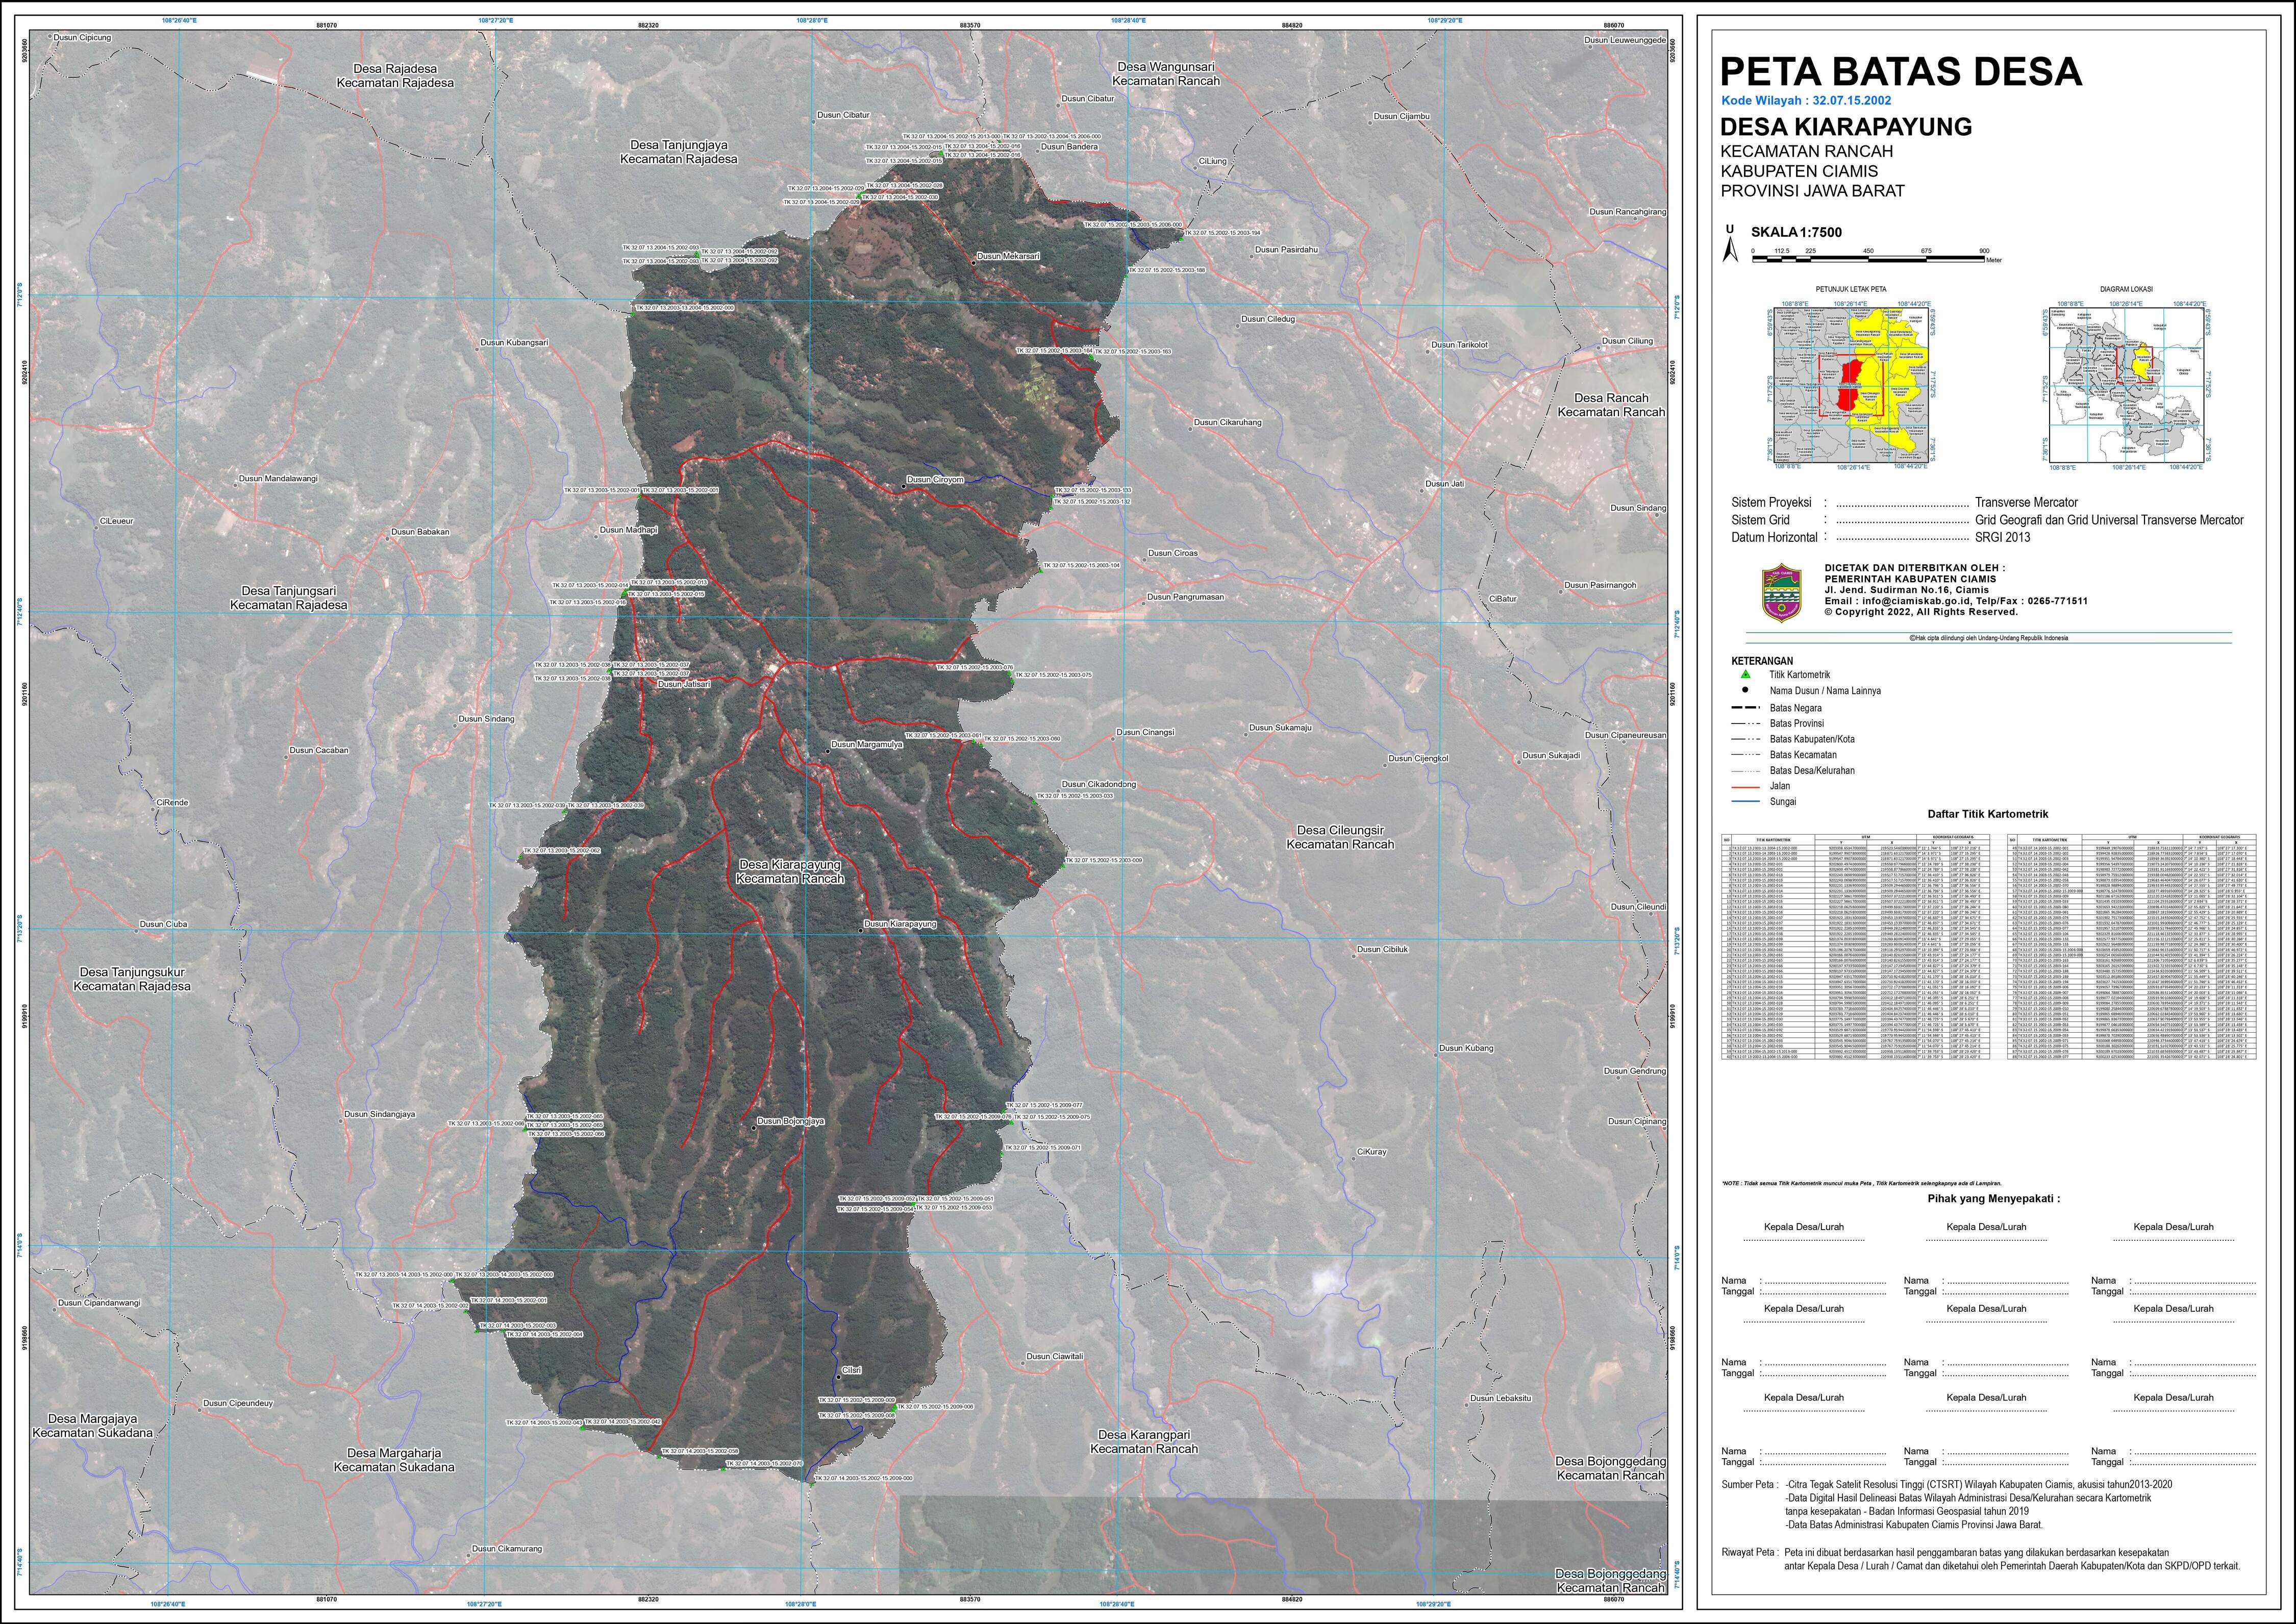
Task: Click the Kode Wilayah 32.07.15.2002 text
Action: (1806, 101)
